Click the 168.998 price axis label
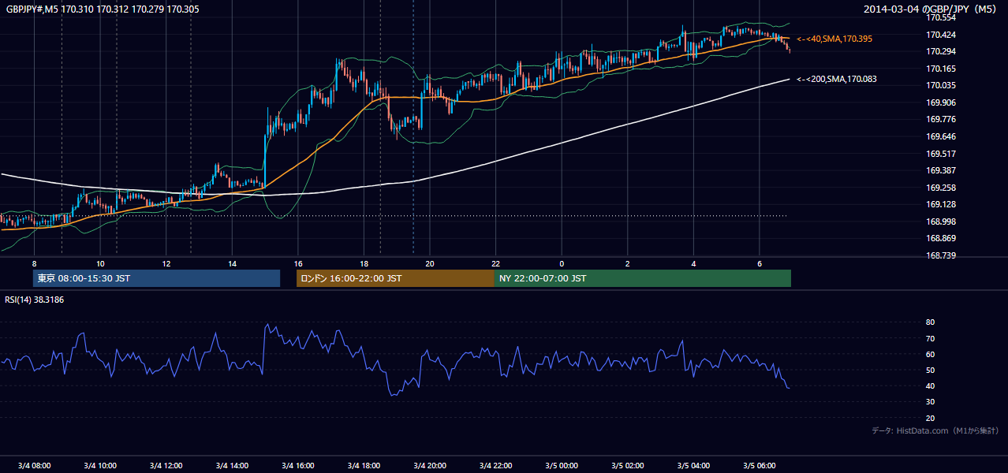The image size is (1008, 473). pos(940,222)
